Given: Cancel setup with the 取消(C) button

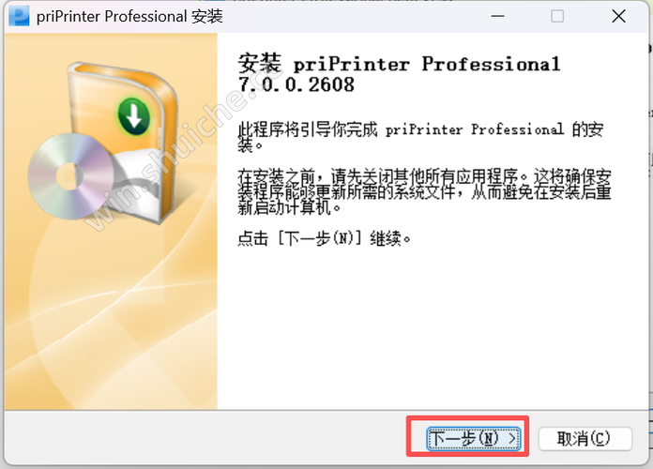Looking at the screenshot, I should [x=585, y=438].
